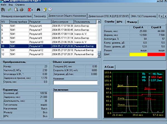Click the device connection icon in toolbar
167x124 pixels.
(3, 10)
